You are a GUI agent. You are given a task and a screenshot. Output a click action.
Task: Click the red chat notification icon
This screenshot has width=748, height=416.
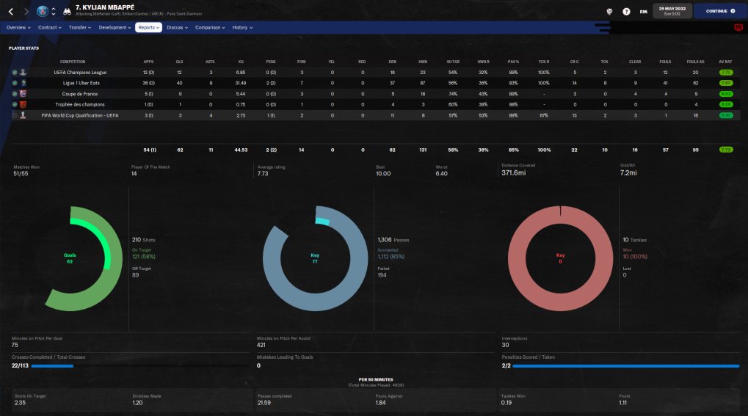pyautogui.click(x=738, y=28)
